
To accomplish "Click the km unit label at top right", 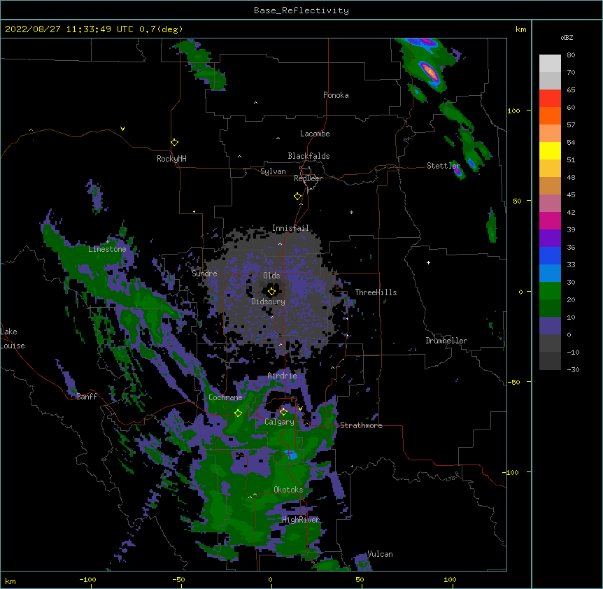I will [x=520, y=29].
